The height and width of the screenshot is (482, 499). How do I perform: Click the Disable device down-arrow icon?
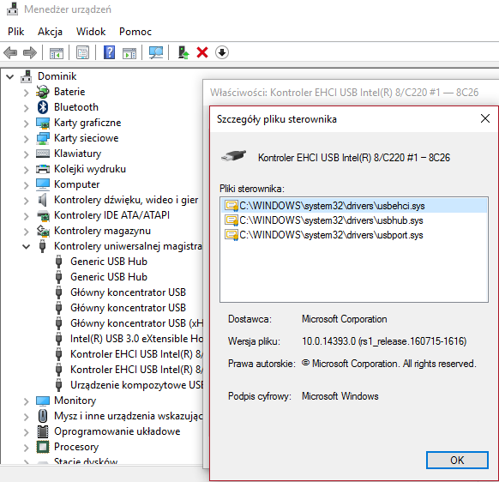[222, 52]
